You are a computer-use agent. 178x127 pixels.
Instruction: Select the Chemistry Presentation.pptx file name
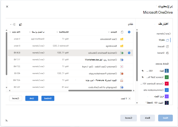tap(103, 74)
